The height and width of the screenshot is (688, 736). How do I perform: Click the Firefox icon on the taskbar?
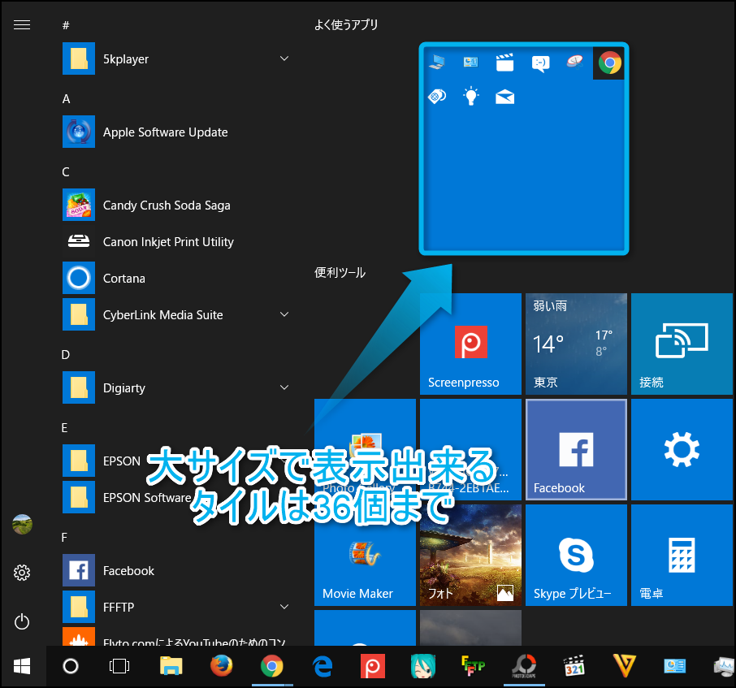(x=220, y=666)
